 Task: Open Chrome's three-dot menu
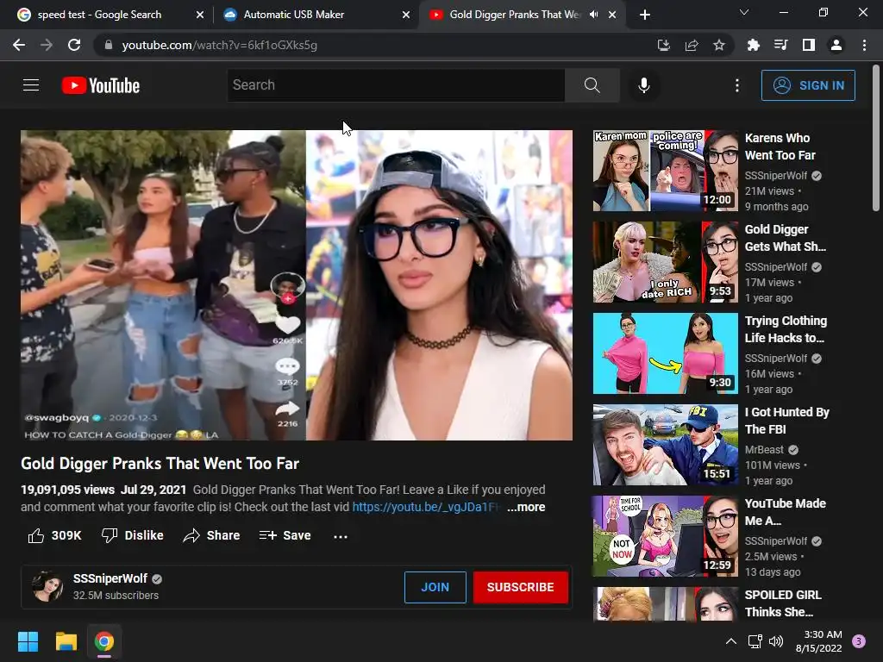pos(864,45)
